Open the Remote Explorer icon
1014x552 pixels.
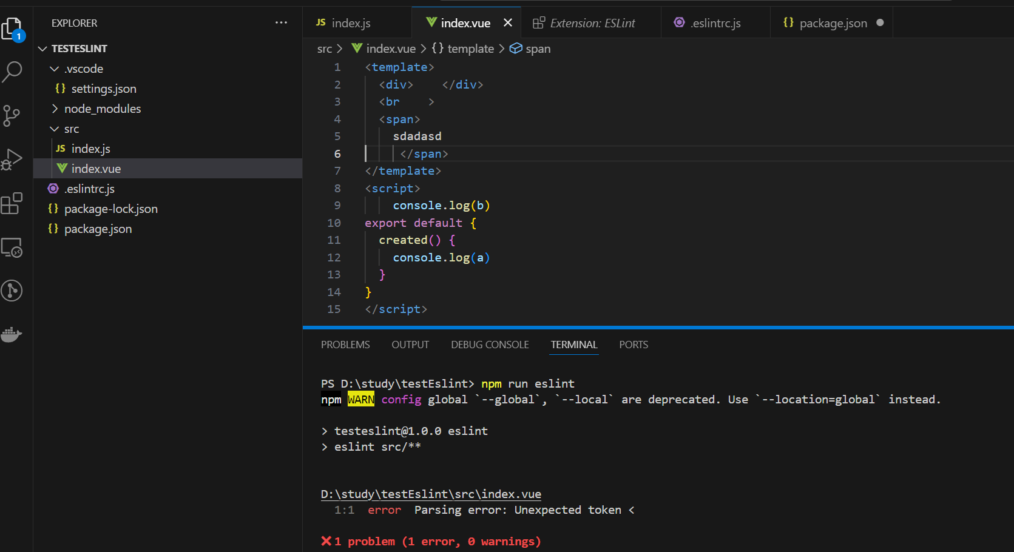coord(12,247)
